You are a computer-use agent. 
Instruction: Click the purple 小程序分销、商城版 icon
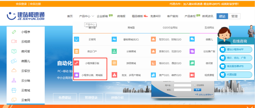(76, 75)
